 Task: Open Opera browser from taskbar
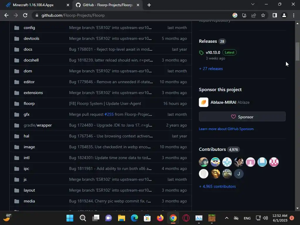186,218
